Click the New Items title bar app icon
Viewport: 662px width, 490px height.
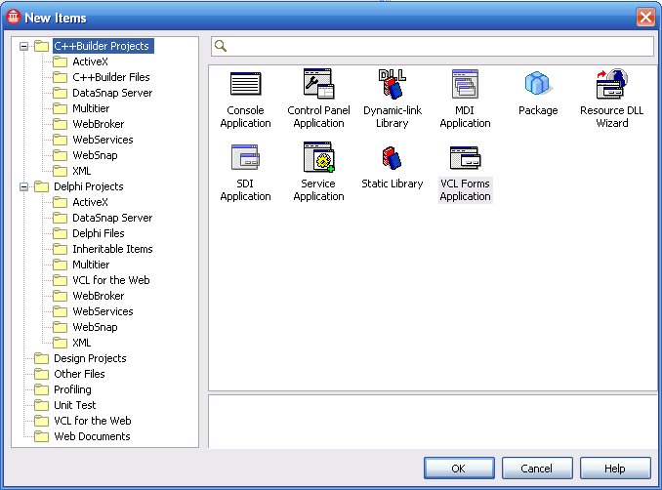point(13,17)
